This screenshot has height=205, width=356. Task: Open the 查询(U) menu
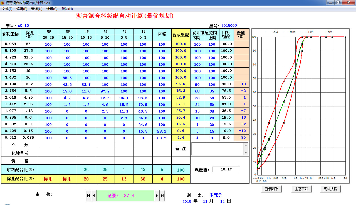36,9
